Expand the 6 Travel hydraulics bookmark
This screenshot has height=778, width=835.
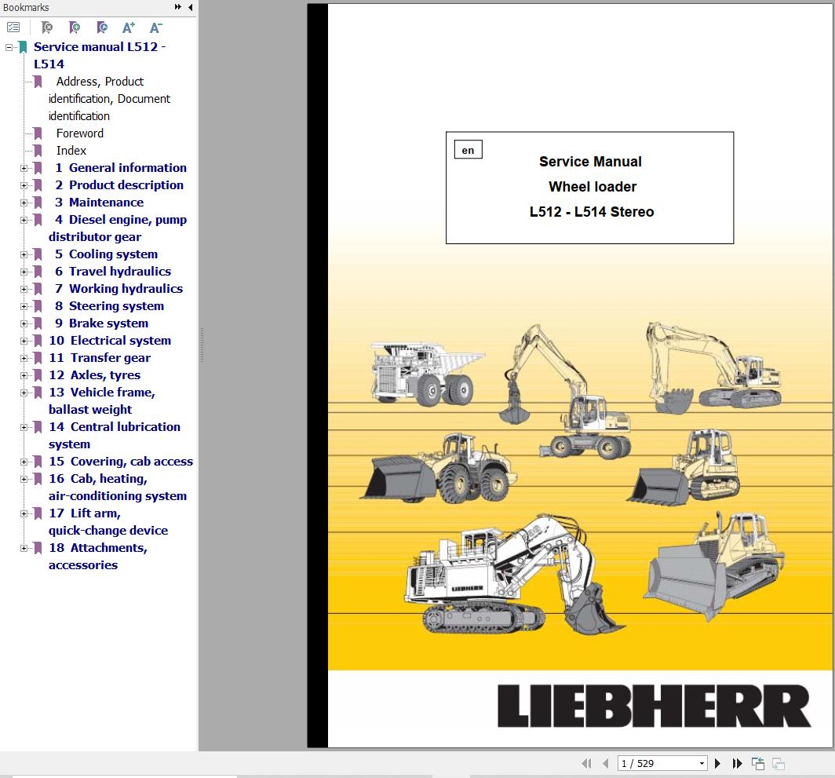[x=24, y=272]
